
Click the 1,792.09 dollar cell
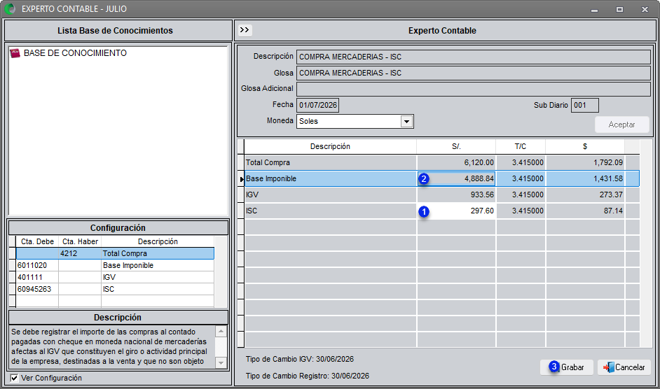pos(586,162)
